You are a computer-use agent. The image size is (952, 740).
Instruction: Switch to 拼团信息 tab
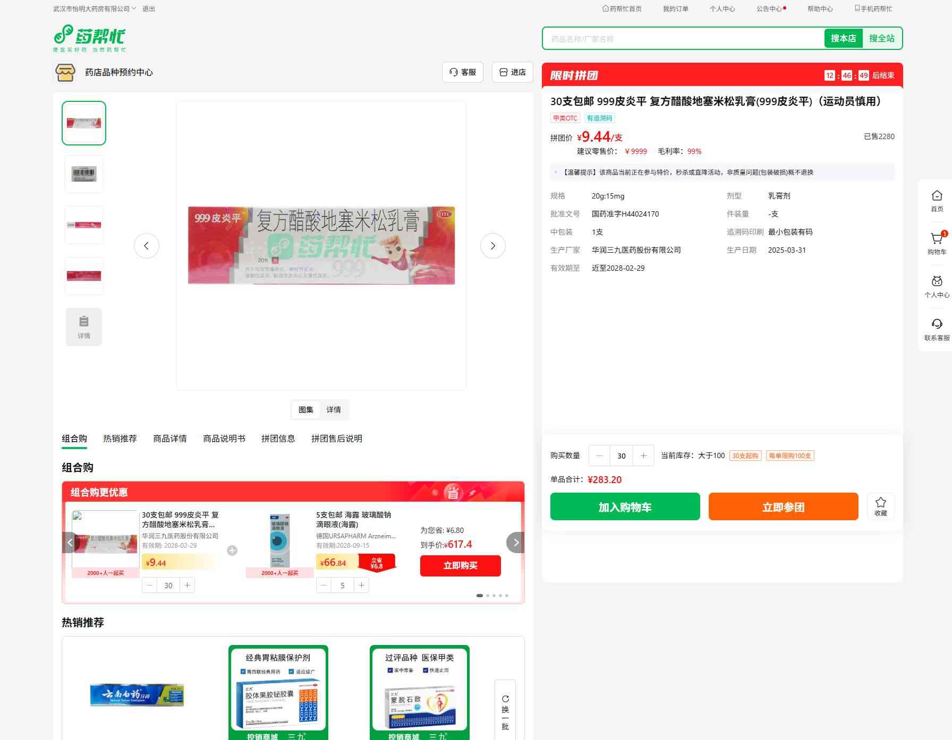click(278, 438)
